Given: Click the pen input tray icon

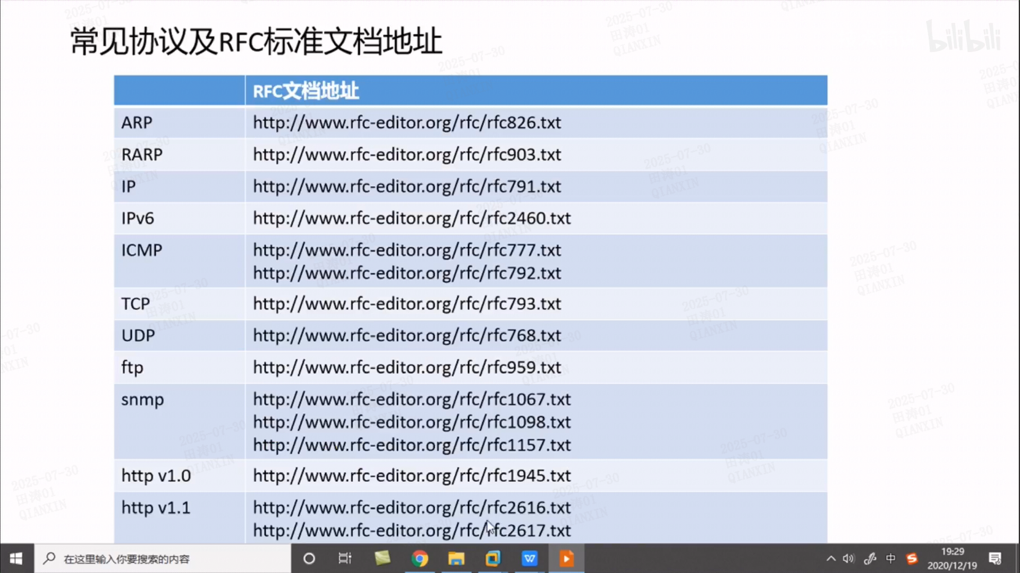Looking at the screenshot, I should 870,559.
